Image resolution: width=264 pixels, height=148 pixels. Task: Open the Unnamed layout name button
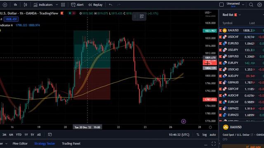[233, 5]
